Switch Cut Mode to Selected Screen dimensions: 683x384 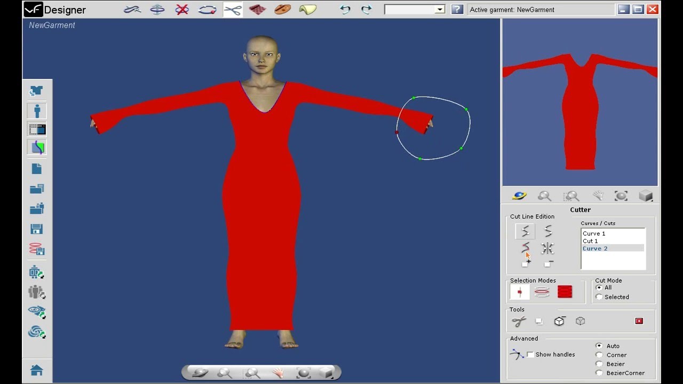point(599,297)
